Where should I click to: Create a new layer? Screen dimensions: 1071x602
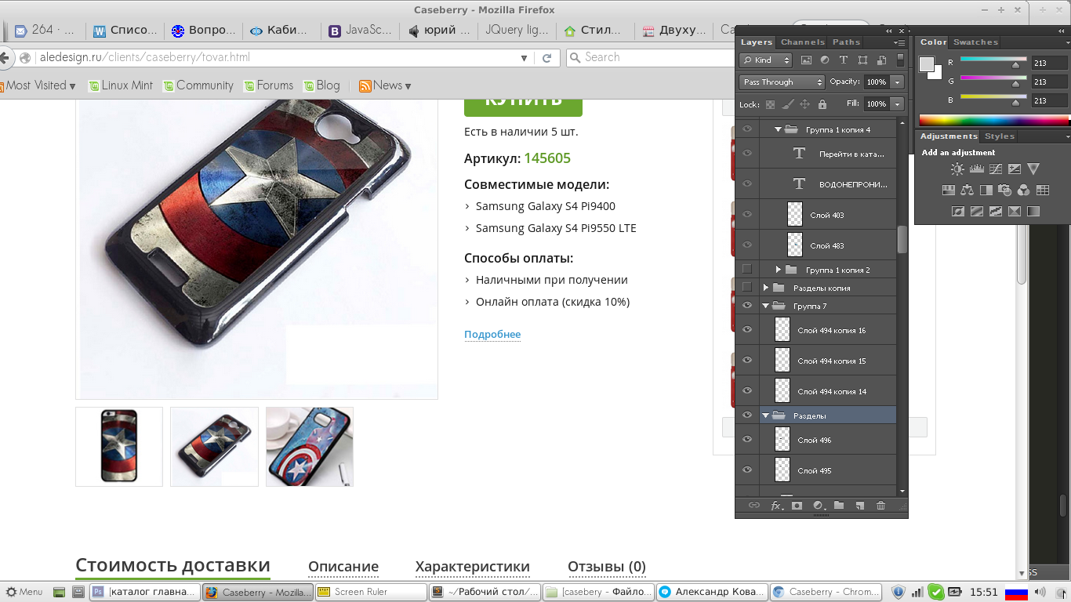coord(860,506)
